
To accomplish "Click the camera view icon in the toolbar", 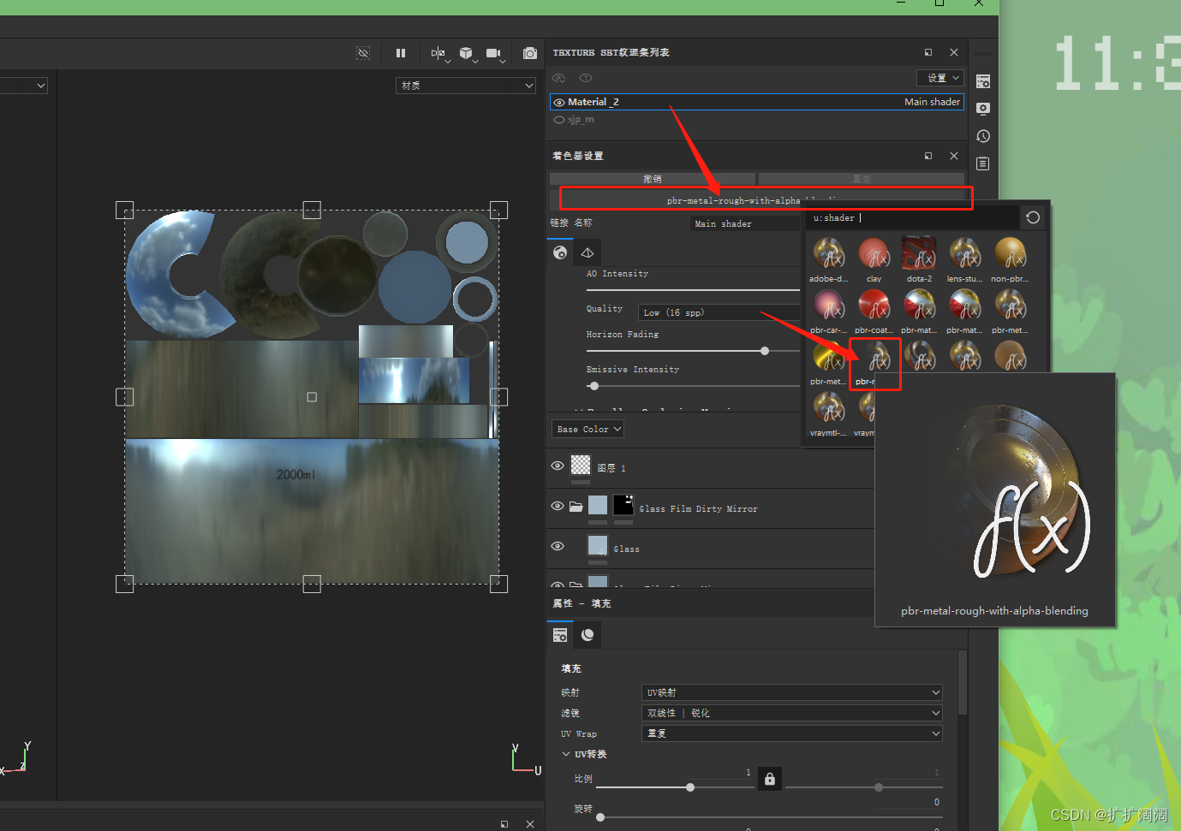I will coord(494,52).
